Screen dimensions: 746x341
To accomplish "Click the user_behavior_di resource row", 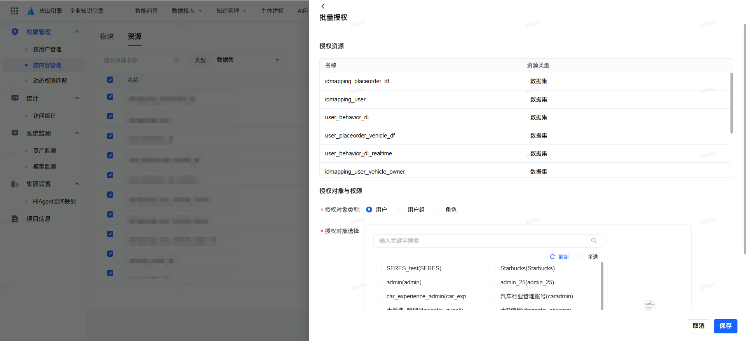I will (525, 117).
